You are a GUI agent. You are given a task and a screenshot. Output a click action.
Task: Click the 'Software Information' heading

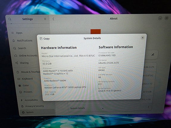coord(116,47)
